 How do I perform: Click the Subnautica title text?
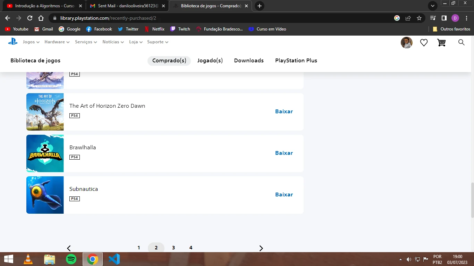(x=84, y=189)
